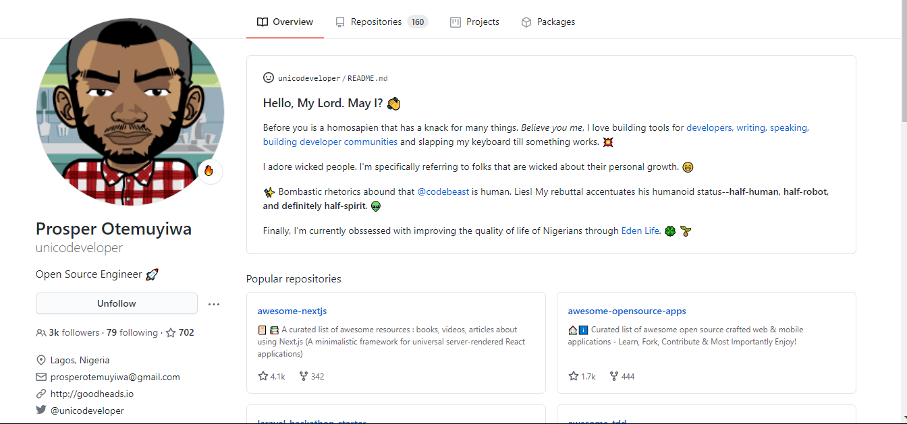
Task: Click the star icon next to 702
Action: coord(171,333)
